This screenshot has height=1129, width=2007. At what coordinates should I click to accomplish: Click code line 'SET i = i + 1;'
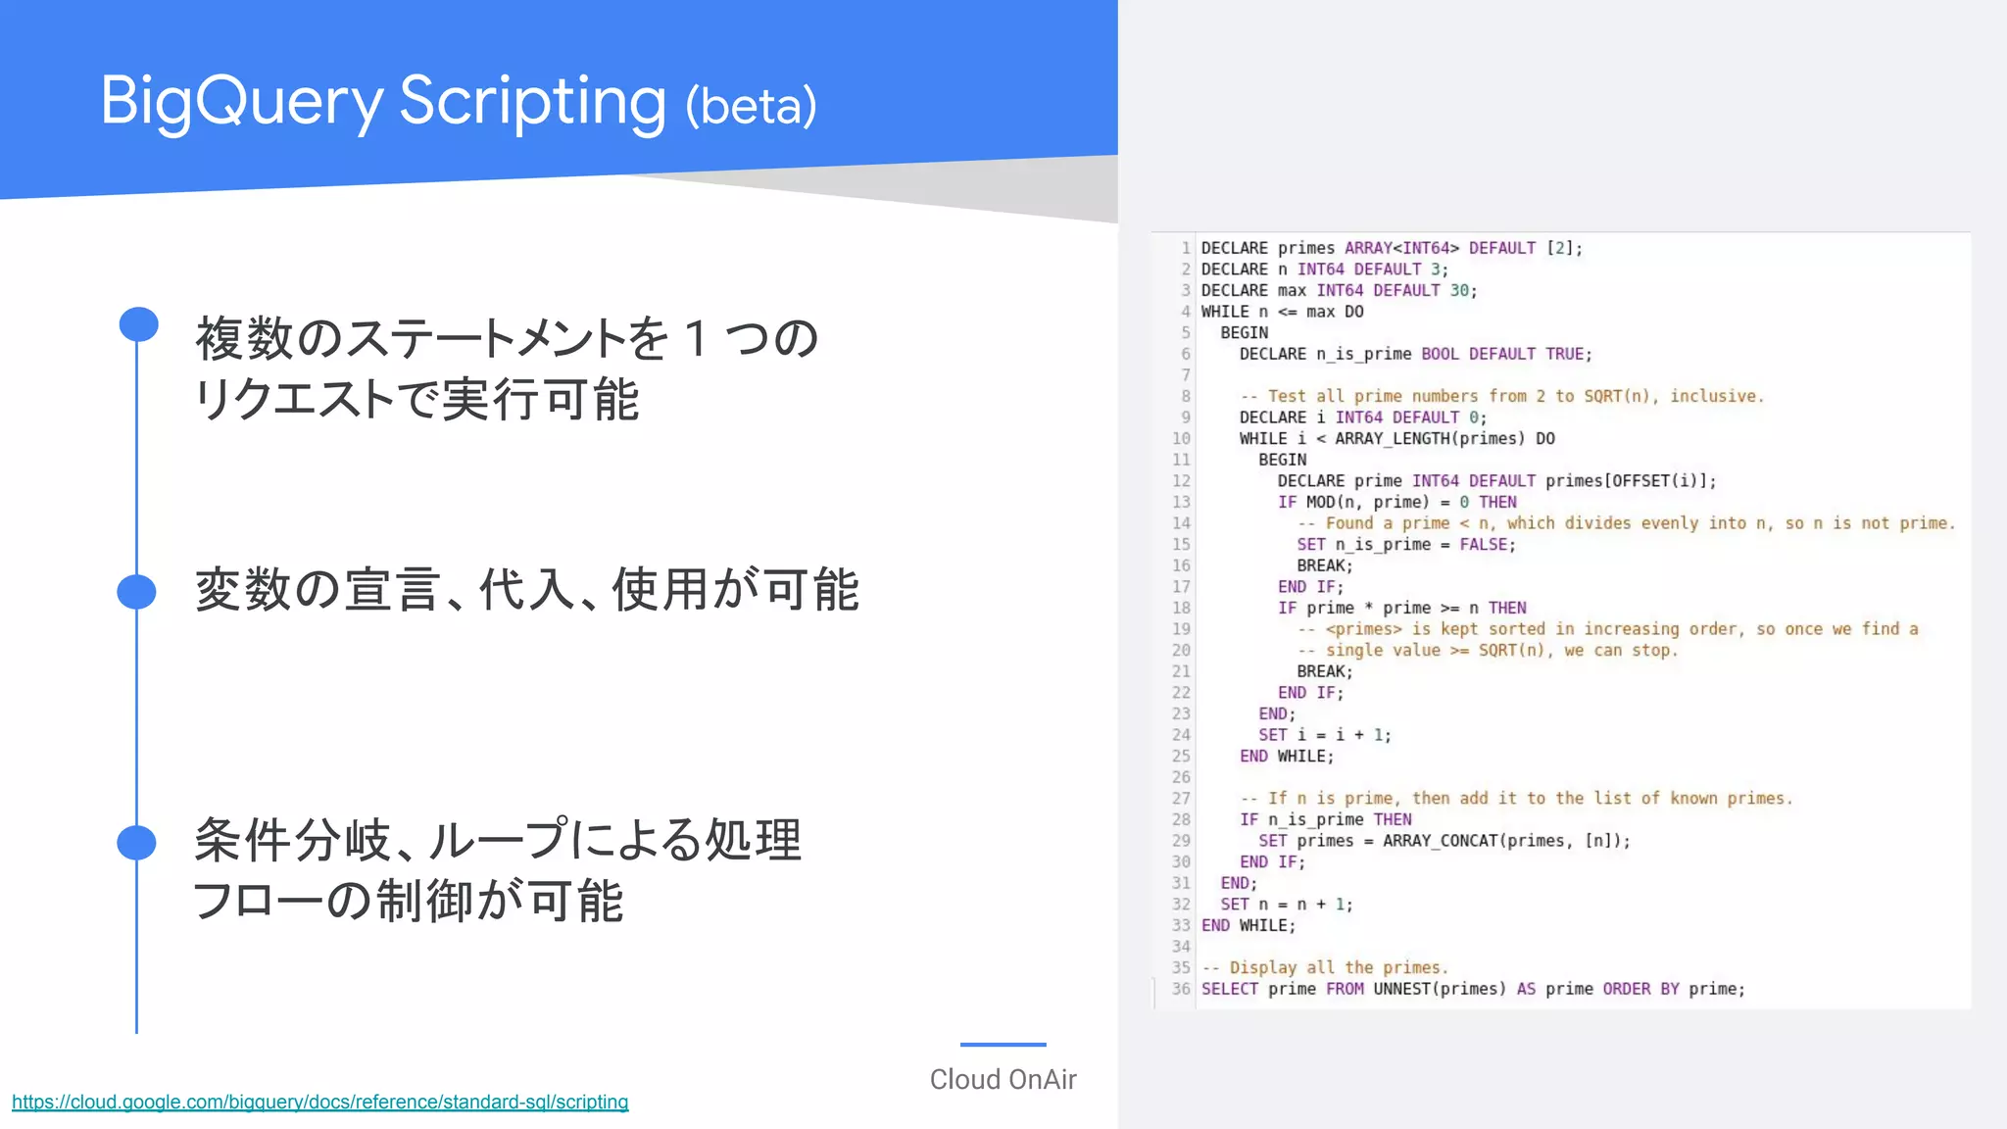tap(1325, 735)
